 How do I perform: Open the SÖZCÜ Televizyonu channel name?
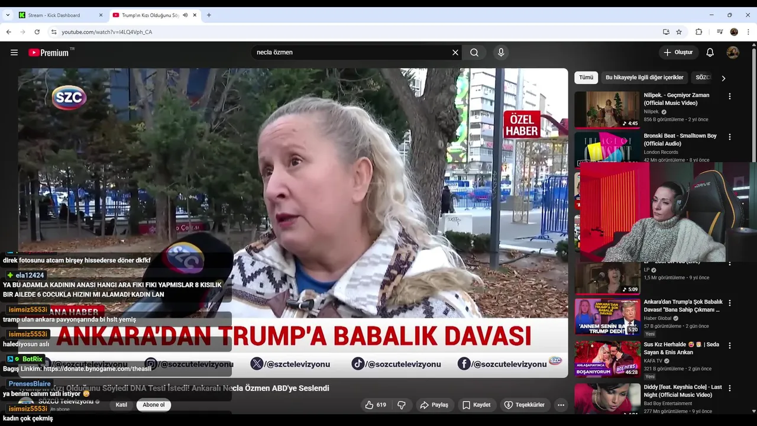[66, 402]
